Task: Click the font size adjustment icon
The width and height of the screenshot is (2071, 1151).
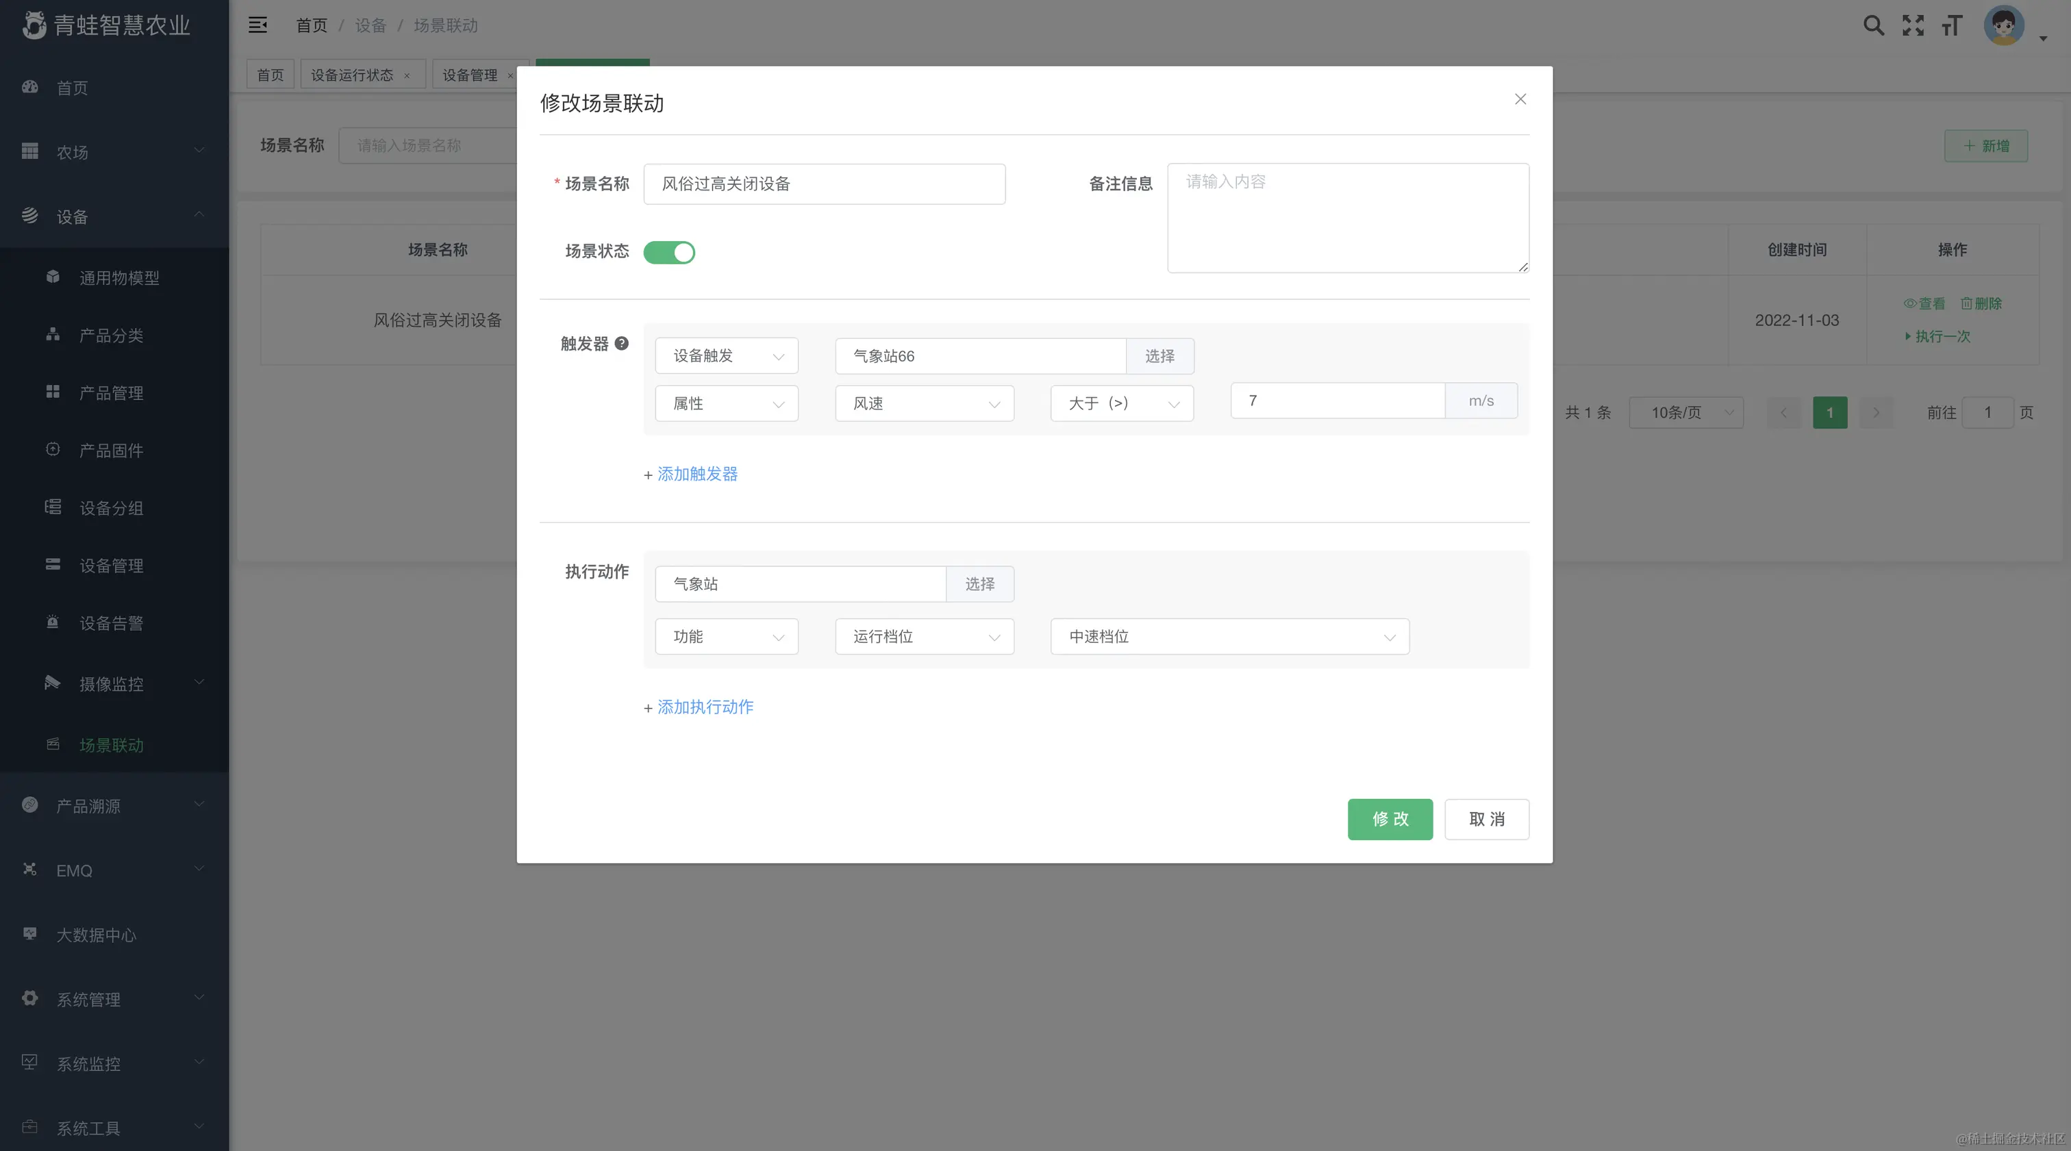Action: (x=1951, y=25)
